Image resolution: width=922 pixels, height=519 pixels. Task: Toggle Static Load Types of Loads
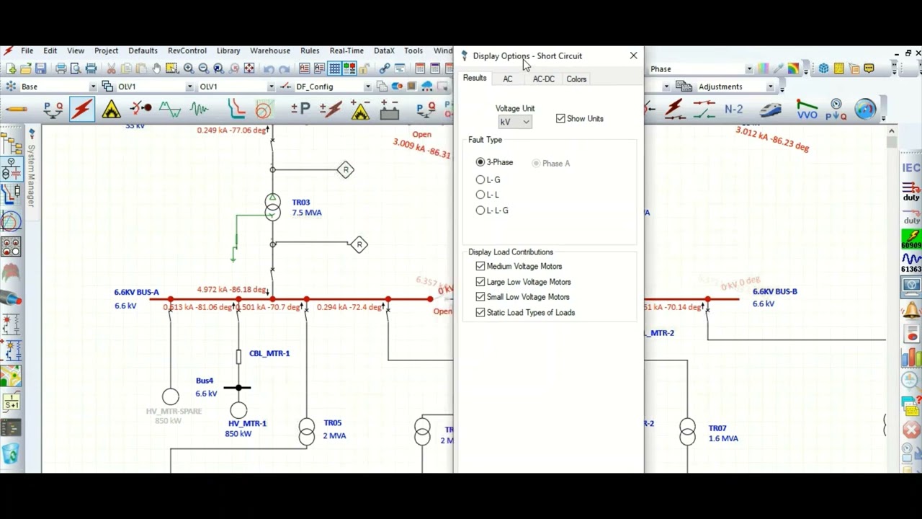click(x=480, y=312)
